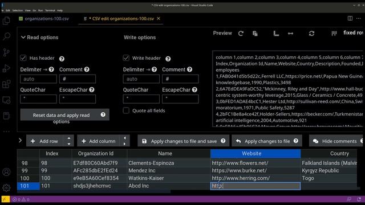Click the Hide comments button
Image resolution: width=365 pixels, height=205 pixels.
tap(336, 141)
